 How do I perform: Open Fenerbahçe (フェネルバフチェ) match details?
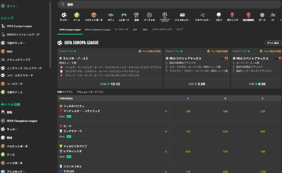pos(74,106)
